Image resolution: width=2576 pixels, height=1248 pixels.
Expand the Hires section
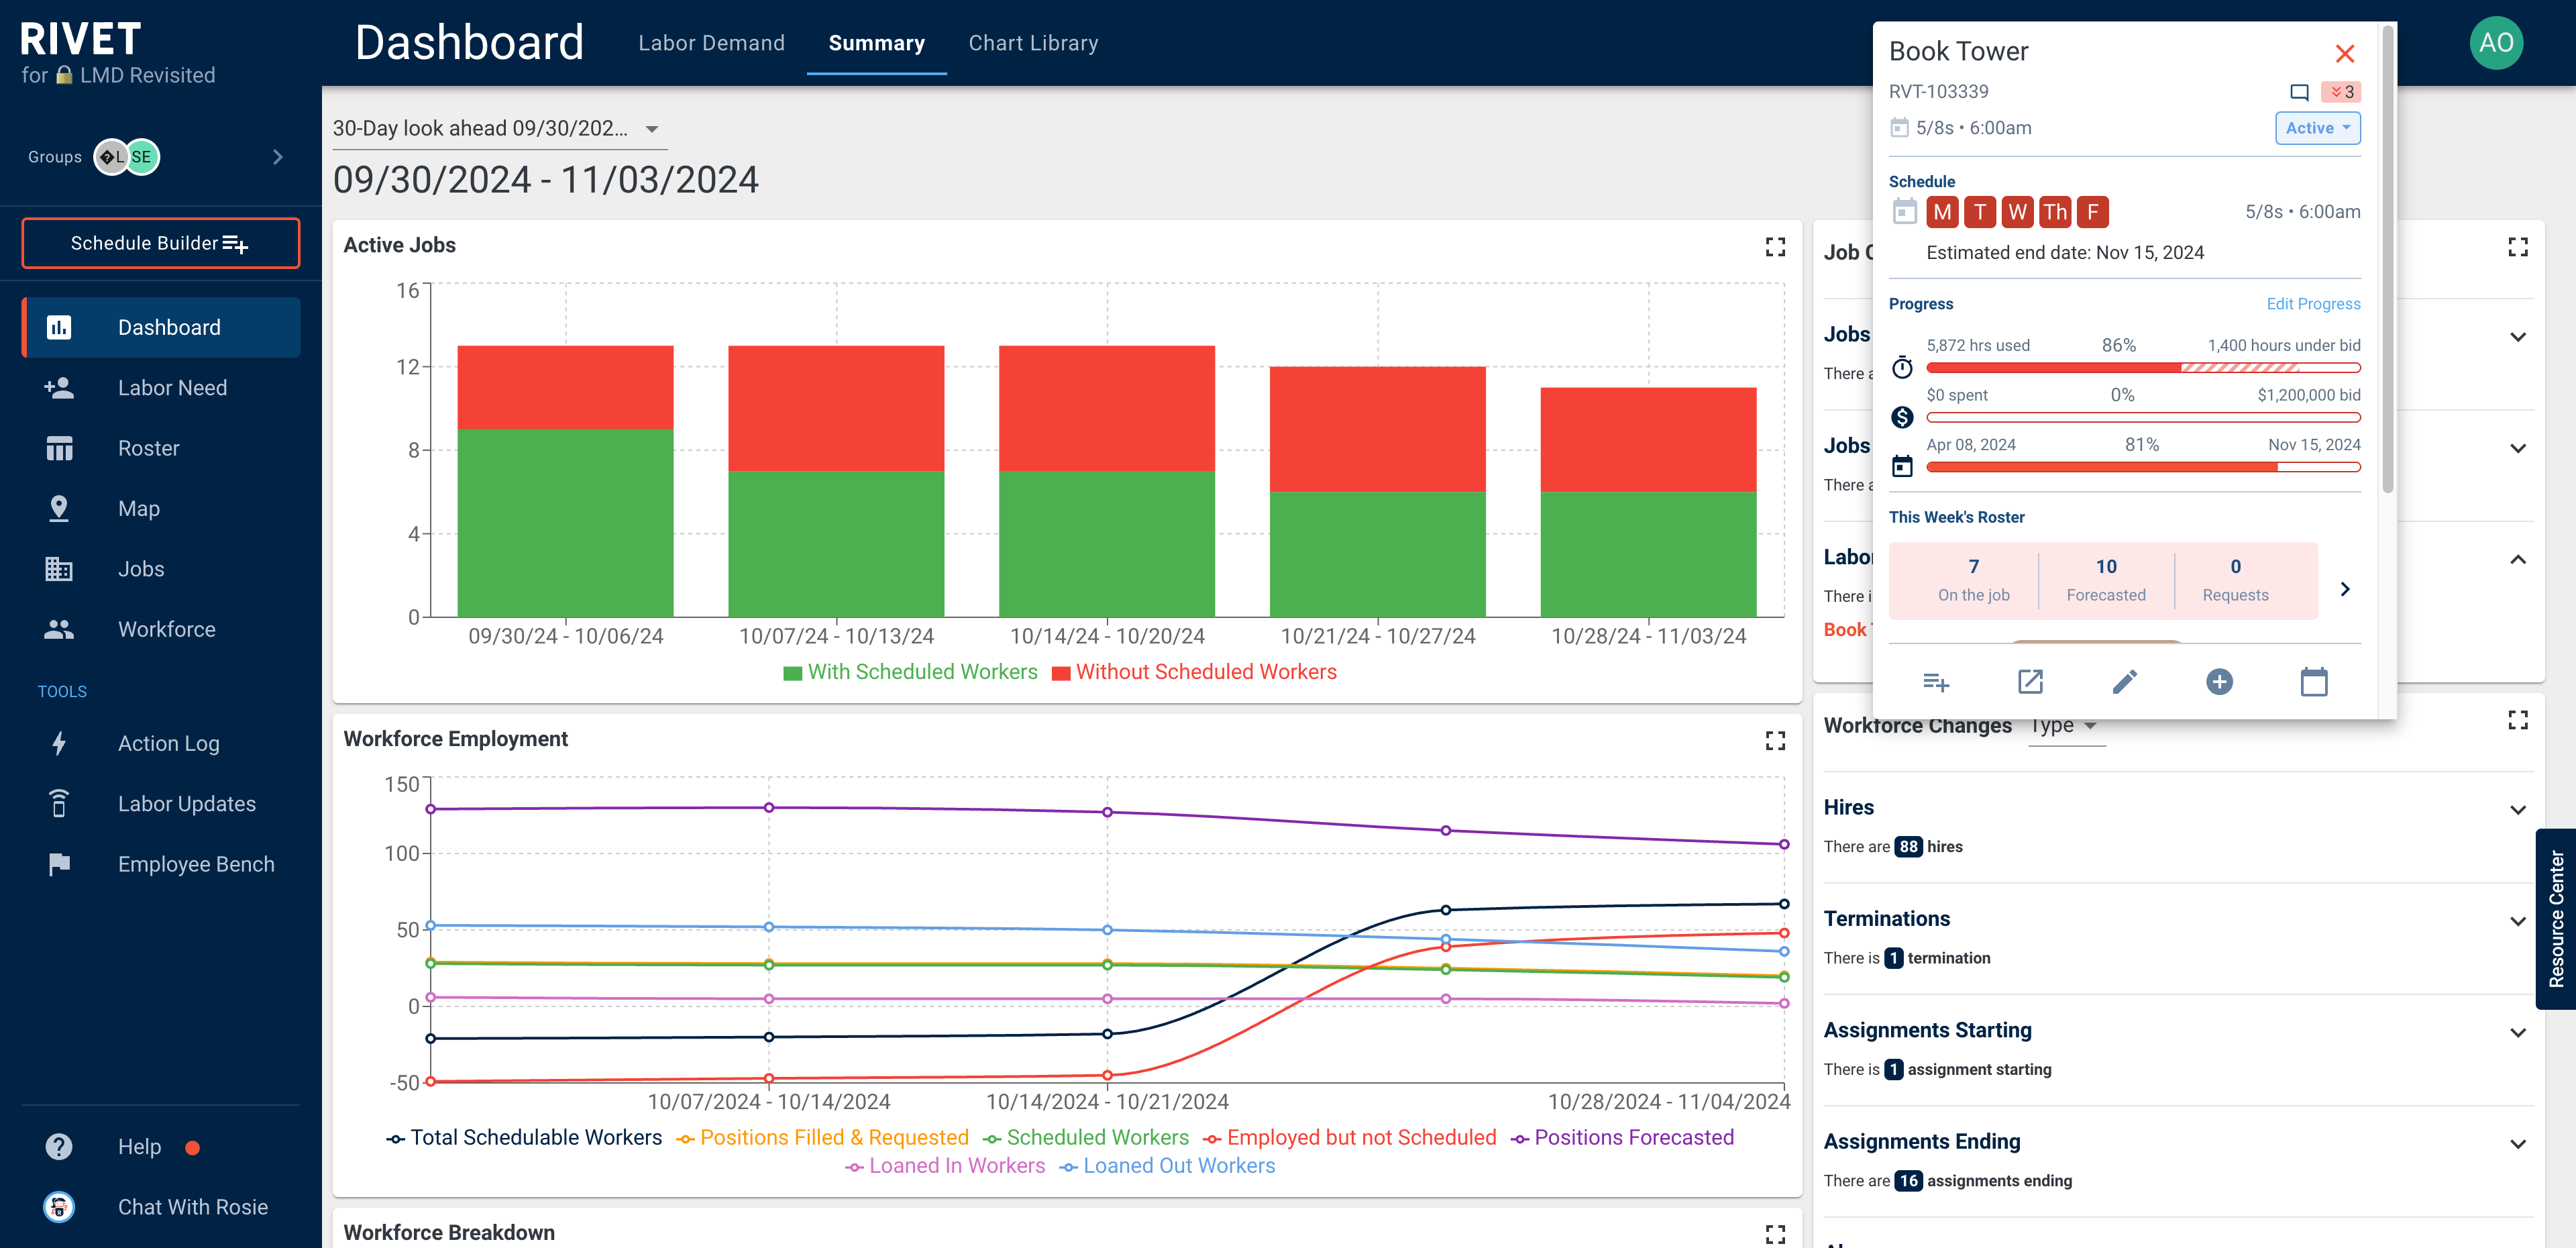tap(2517, 810)
